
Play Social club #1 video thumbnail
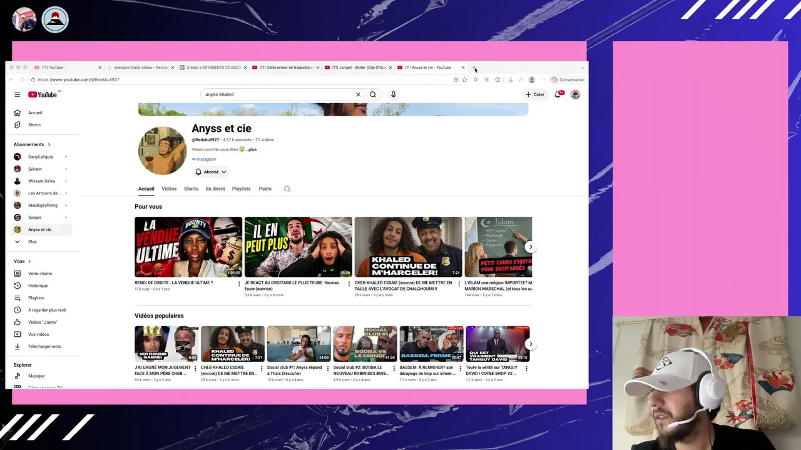pos(299,344)
